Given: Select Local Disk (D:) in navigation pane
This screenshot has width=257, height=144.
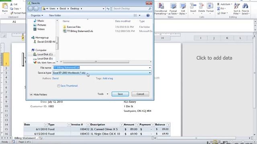Looking at the screenshot, I should (x=43, y=59).
